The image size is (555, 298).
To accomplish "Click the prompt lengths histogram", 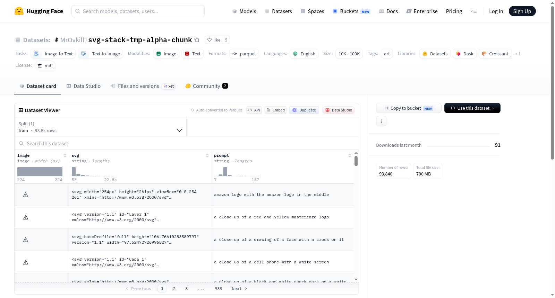I will pyautogui.click(x=237, y=172).
